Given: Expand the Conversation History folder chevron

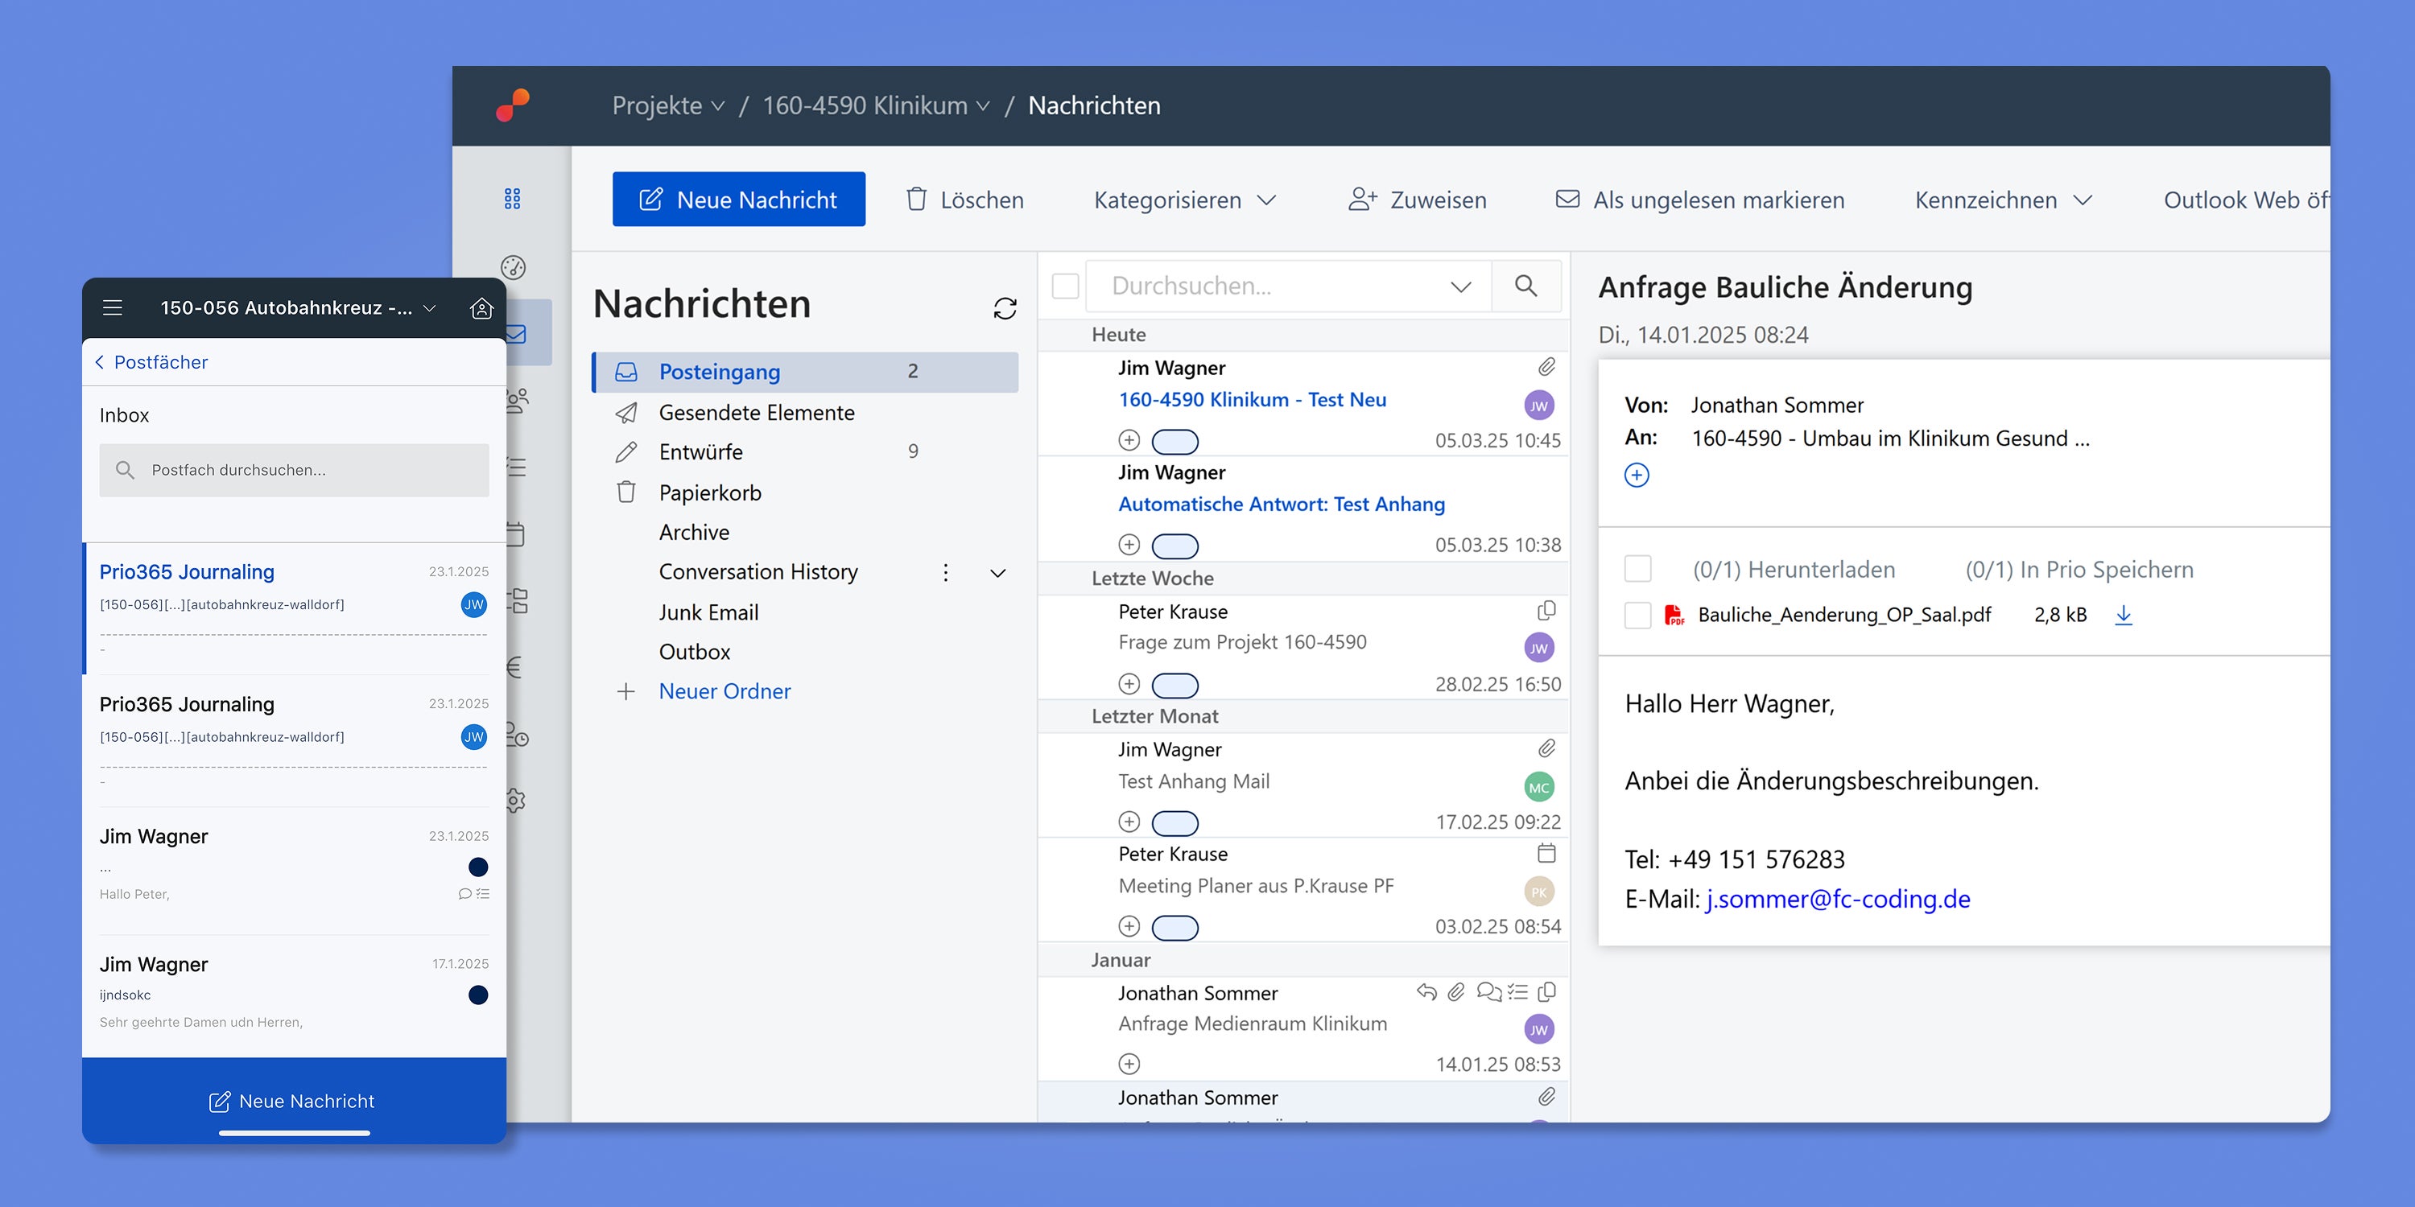Looking at the screenshot, I should pyautogui.click(x=997, y=573).
